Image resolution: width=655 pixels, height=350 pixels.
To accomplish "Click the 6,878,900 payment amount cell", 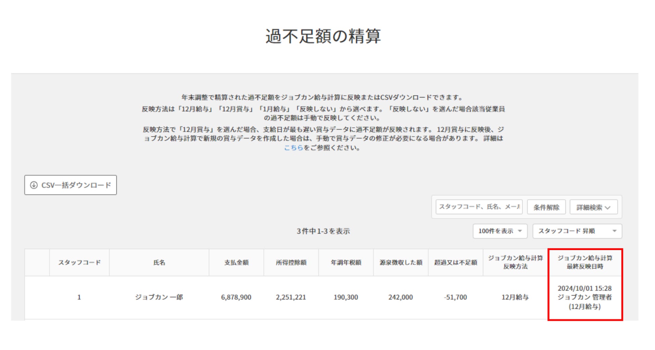I will point(236,297).
